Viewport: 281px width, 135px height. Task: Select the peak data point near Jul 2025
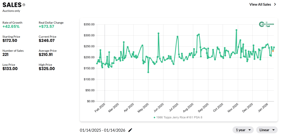pos(177,36)
